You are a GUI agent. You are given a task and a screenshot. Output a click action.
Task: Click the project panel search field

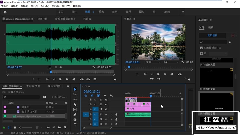coord(22,97)
